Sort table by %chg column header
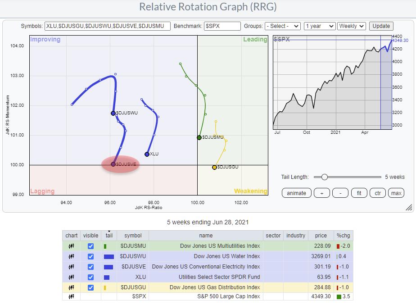Screen dimensions: 416x305 344,235
